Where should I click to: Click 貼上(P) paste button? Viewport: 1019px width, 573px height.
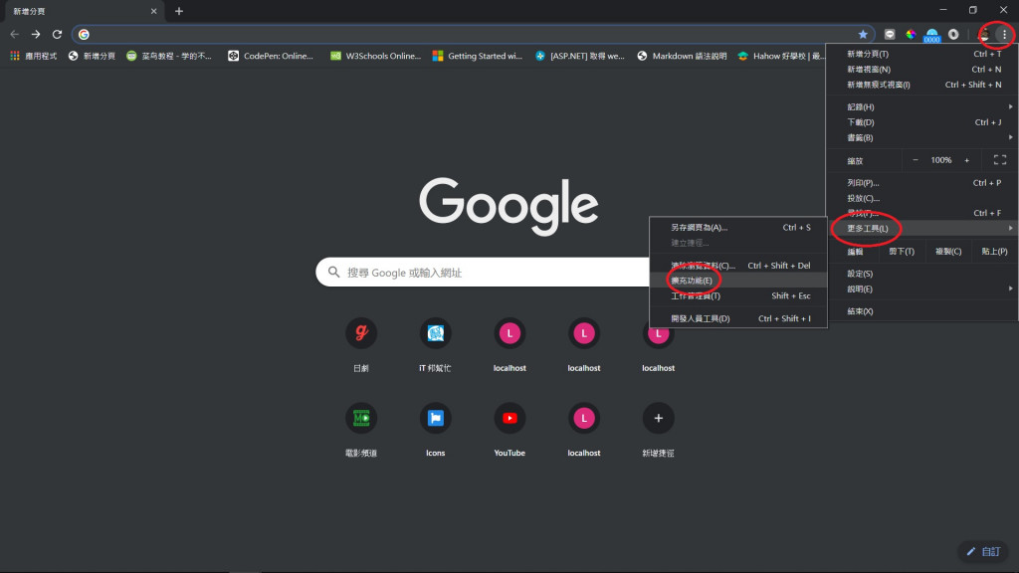coord(994,252)
